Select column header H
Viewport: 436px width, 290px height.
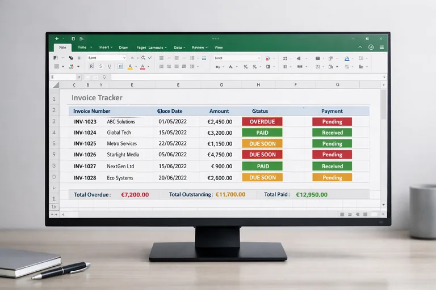258,84
